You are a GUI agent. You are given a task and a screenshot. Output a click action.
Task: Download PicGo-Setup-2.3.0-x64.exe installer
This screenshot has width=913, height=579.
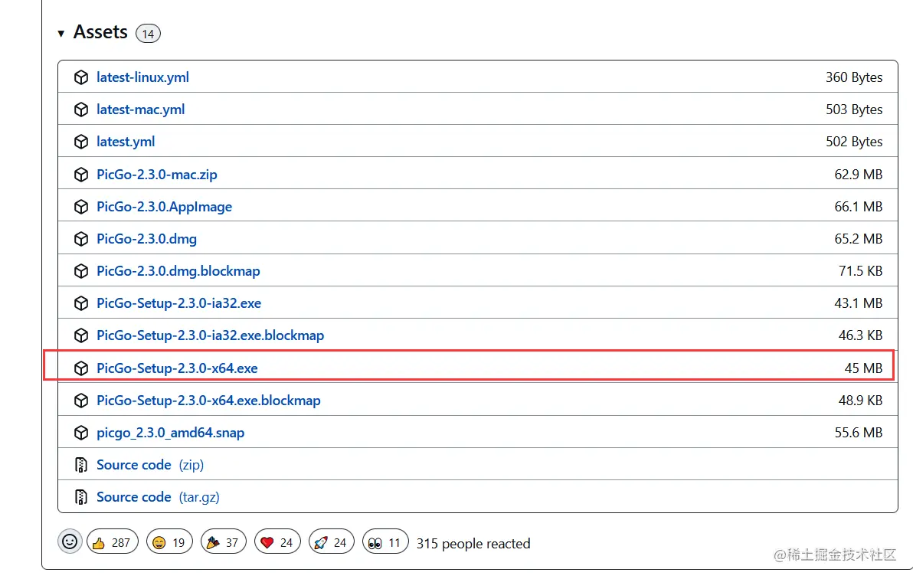point(177,368)
